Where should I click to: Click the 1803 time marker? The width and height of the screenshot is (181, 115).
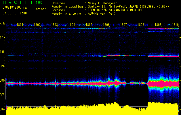pos(54,24)
